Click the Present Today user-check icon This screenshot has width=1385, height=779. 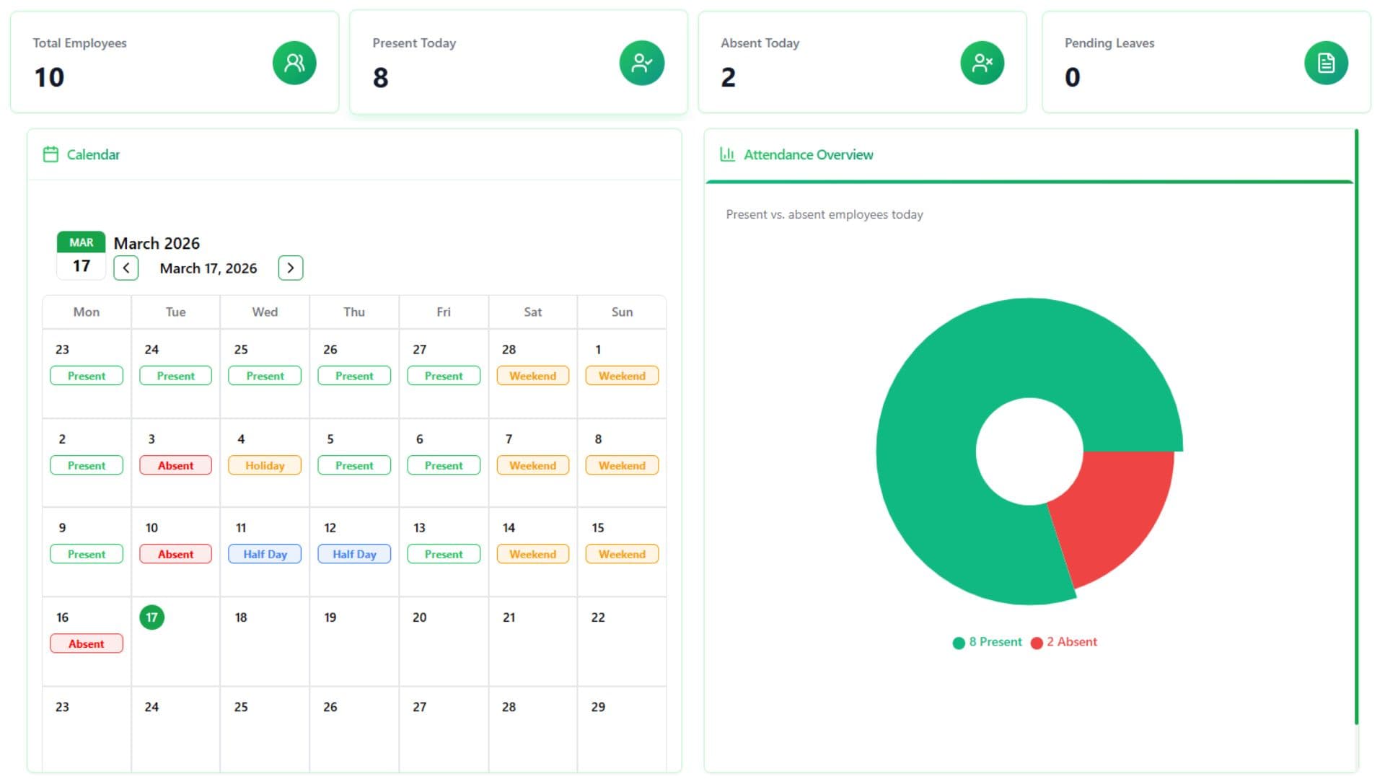pos(641,63)
